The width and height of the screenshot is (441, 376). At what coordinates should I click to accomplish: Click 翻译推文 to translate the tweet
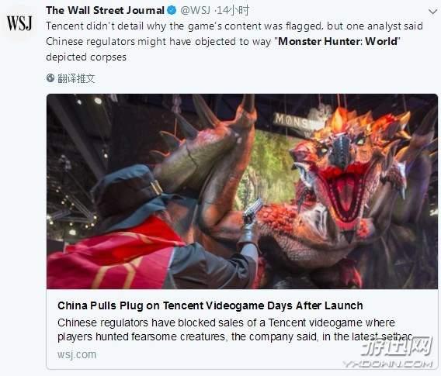tap(76, 78)
